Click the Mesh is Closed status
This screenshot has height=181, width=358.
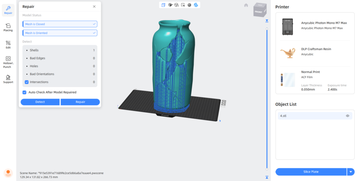pyautogui.click(x=60, y=24)
